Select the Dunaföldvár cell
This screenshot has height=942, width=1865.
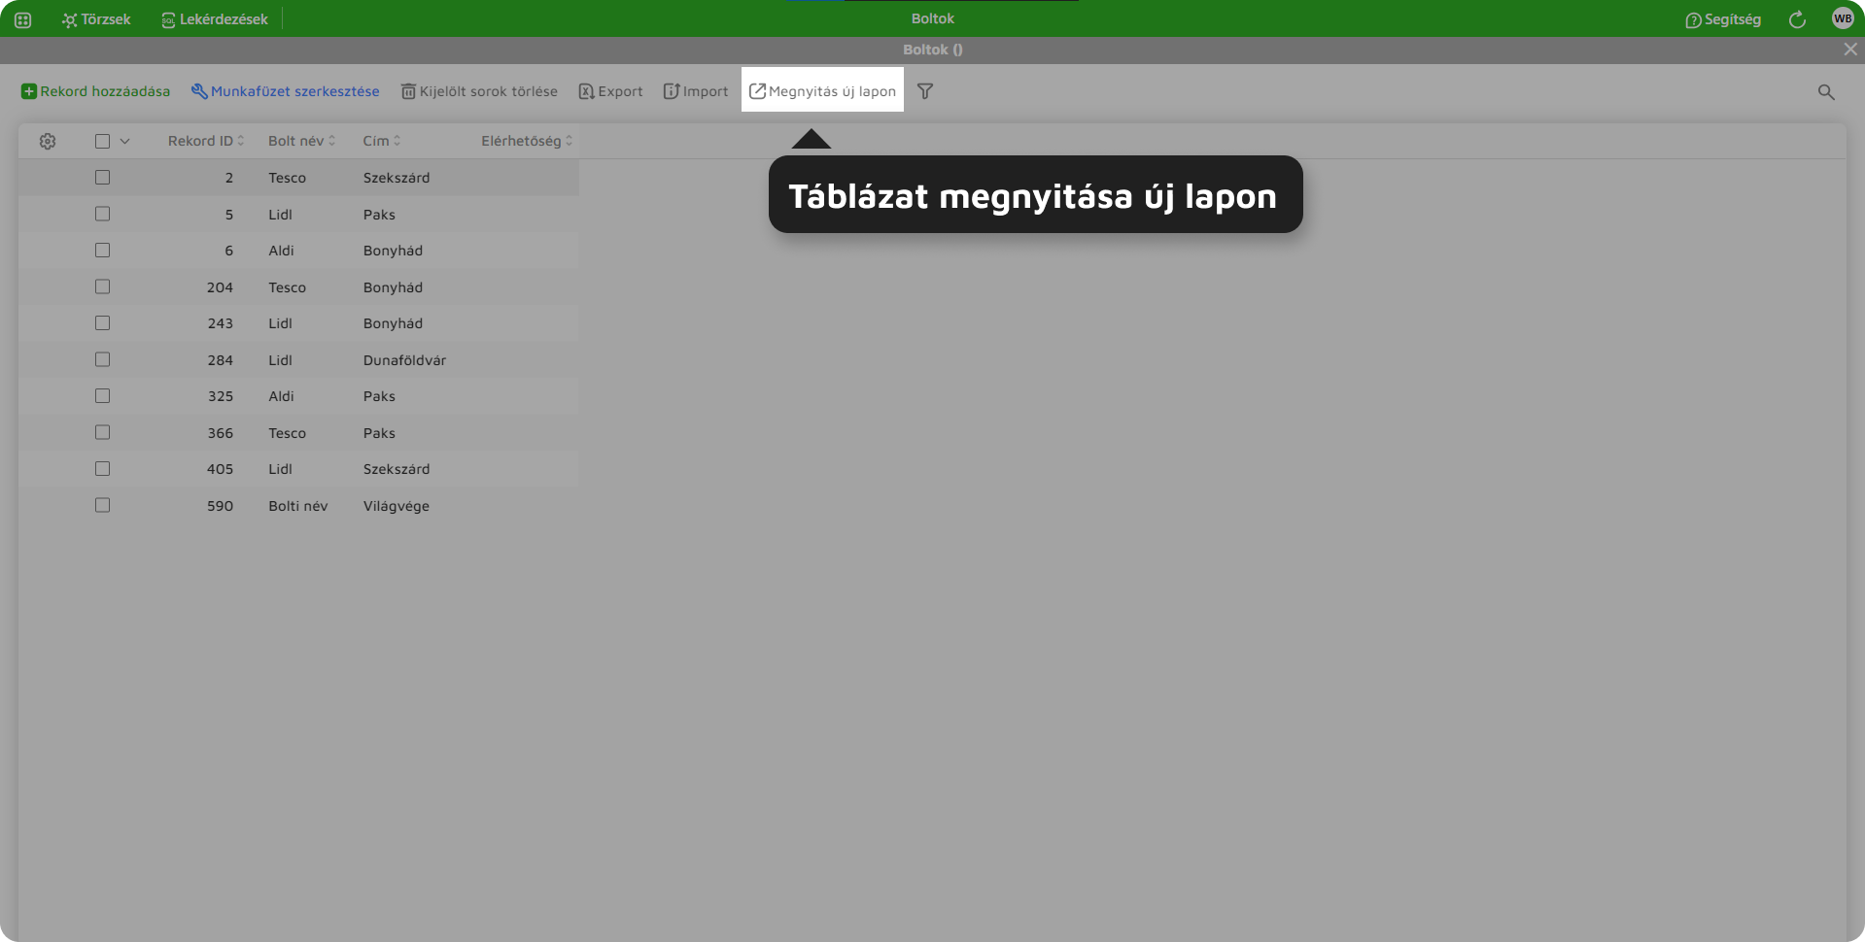(x=404, y=360)
